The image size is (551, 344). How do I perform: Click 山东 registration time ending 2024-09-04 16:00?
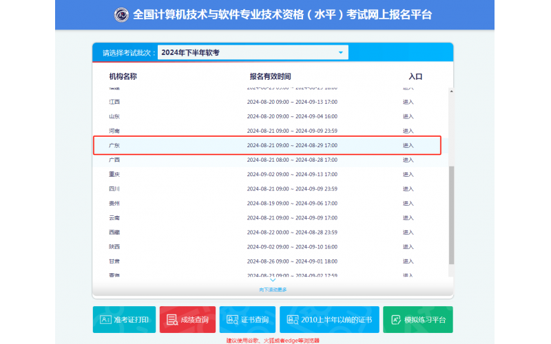click(292, 116)
